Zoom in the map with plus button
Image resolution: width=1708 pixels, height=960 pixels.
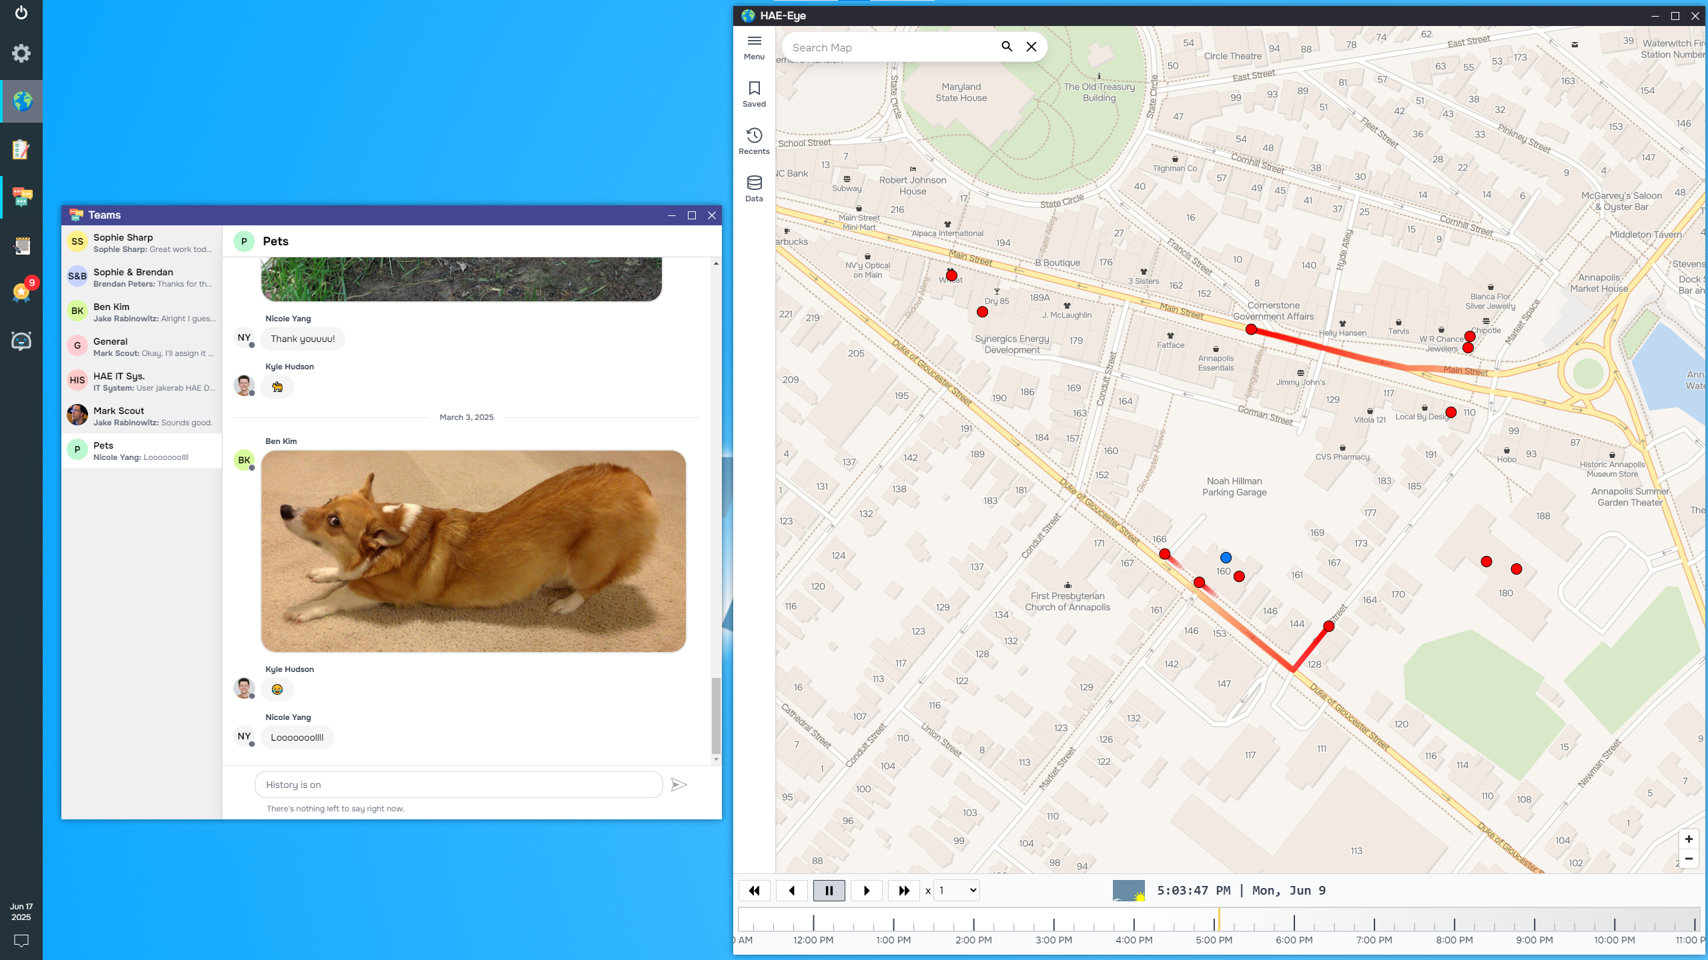click(x=1689, y=839)
